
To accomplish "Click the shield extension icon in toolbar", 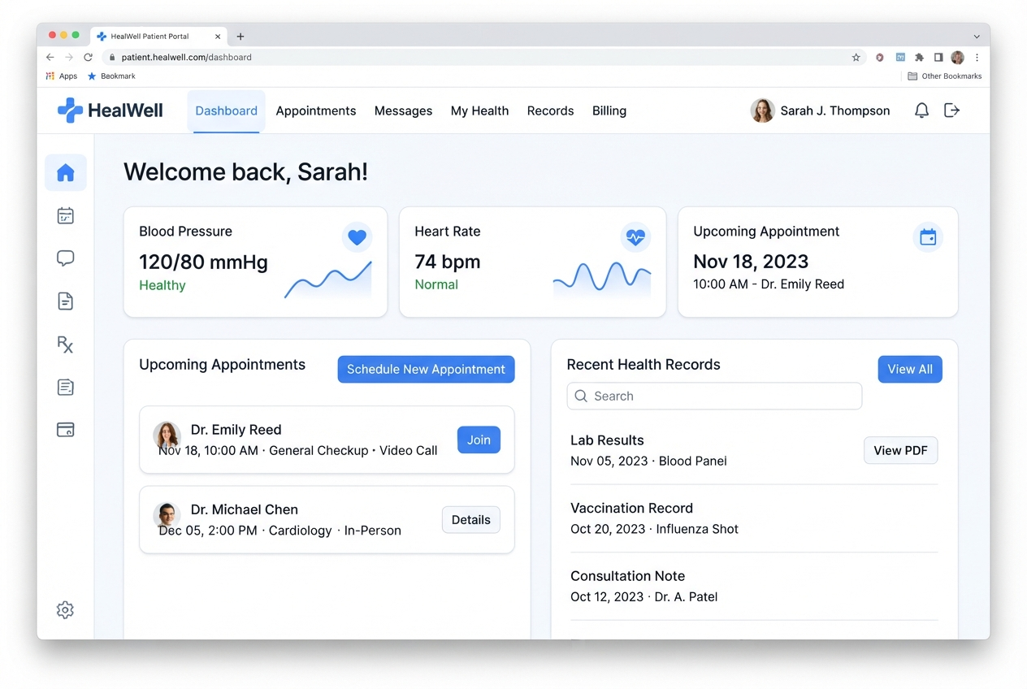I will coord(880,58).
